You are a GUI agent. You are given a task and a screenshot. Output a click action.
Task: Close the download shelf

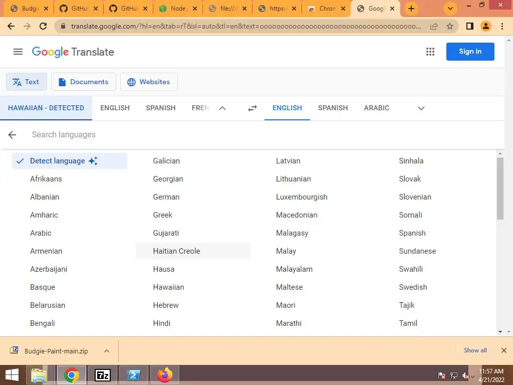[x=504, y=350]
